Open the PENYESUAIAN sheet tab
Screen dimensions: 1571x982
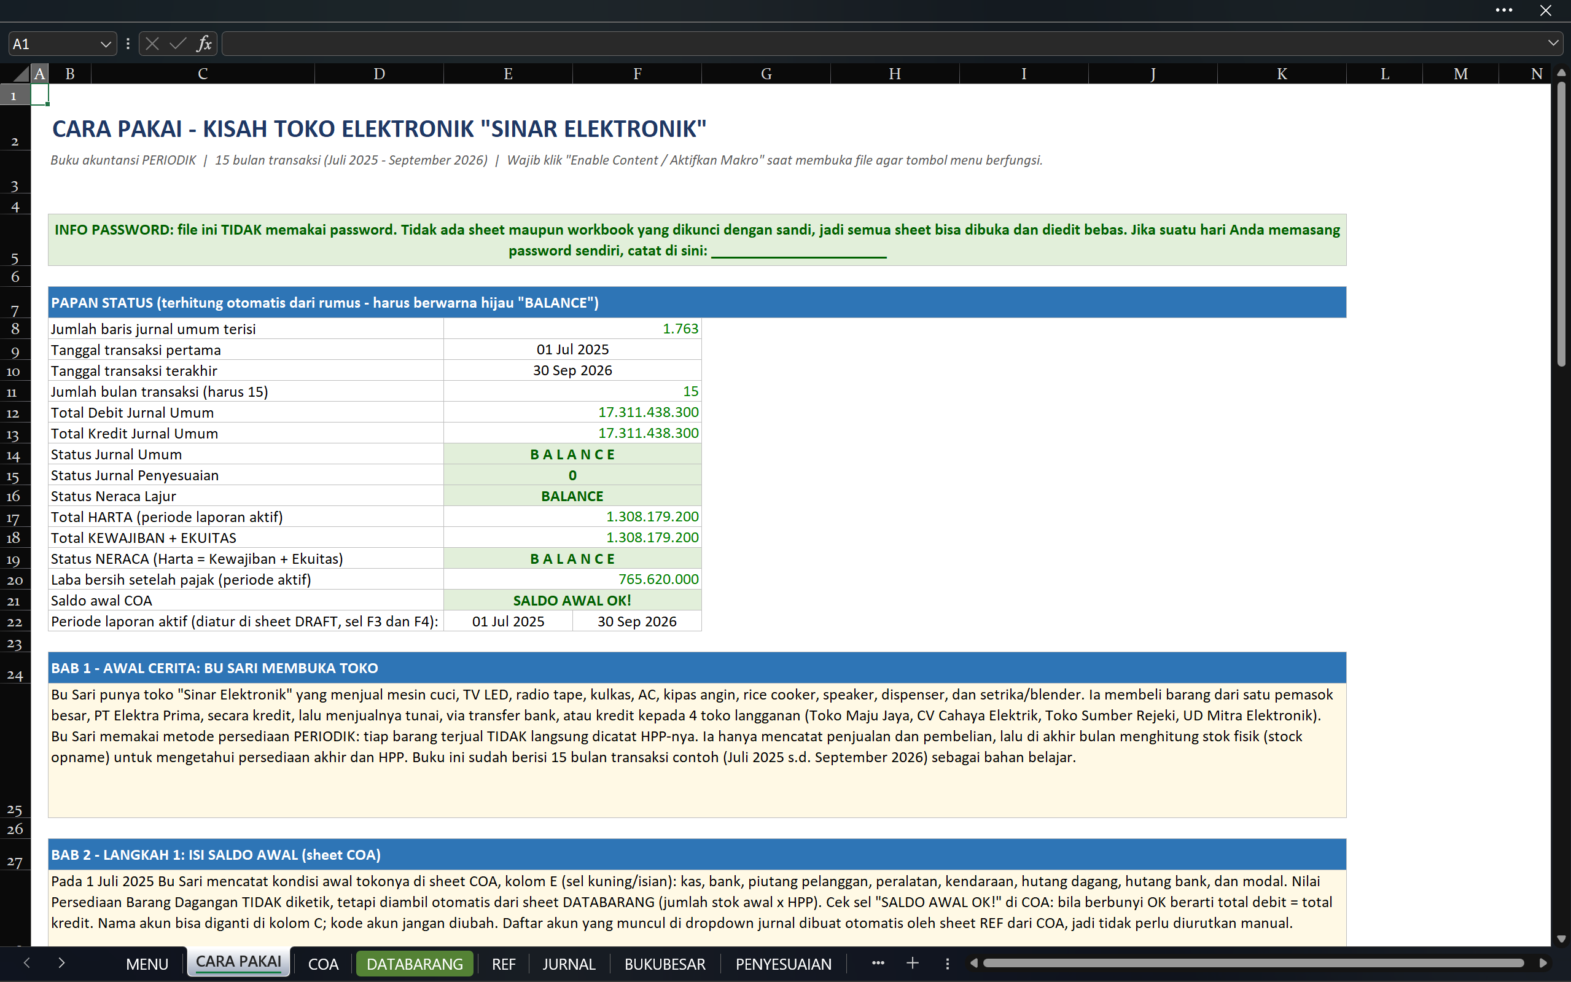pyautogui.click(x=783, y=964)
